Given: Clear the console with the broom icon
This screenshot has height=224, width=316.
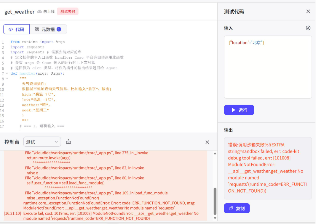Looking at the screenshot, I should click(68, 142).
